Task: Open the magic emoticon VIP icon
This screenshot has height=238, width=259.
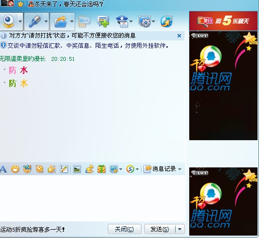Action: pyautogui.click(x=27, y=169)
